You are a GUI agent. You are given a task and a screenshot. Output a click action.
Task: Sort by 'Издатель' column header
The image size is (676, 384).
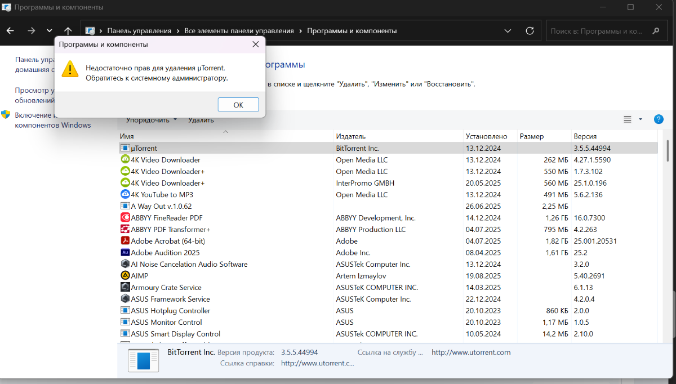click(x=398, y=136)
